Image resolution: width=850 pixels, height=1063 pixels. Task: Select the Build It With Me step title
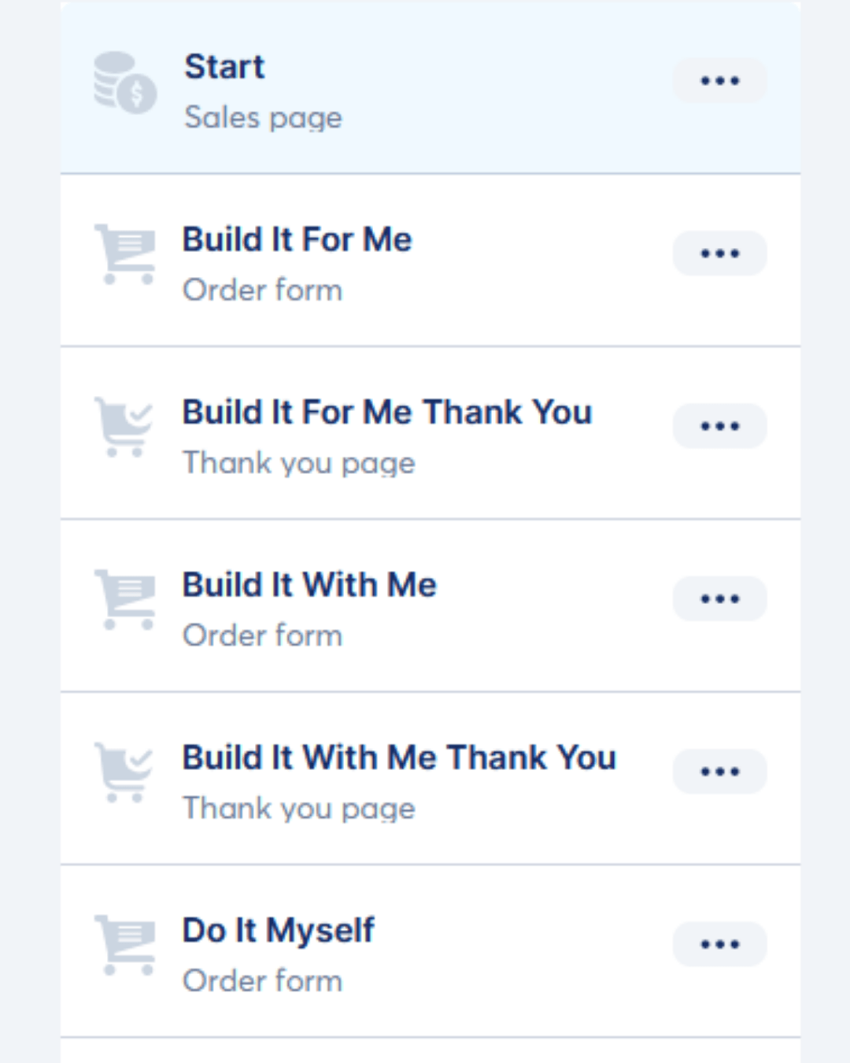coord(309,585)
